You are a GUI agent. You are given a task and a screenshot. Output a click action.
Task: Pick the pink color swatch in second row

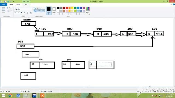pyautogui.click(x=67, y=11)
